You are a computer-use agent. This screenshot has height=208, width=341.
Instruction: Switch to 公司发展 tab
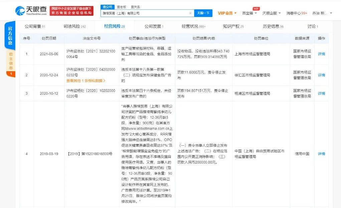[154, 26]
